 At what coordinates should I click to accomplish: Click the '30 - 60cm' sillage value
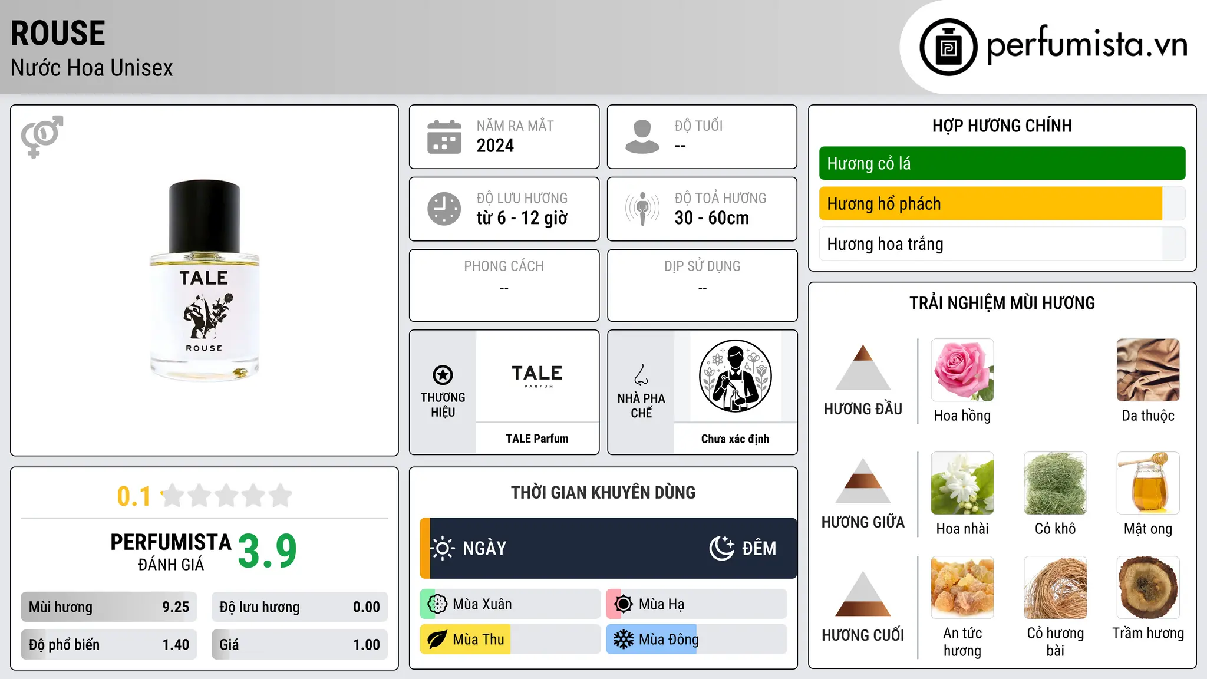pos(712,218)
